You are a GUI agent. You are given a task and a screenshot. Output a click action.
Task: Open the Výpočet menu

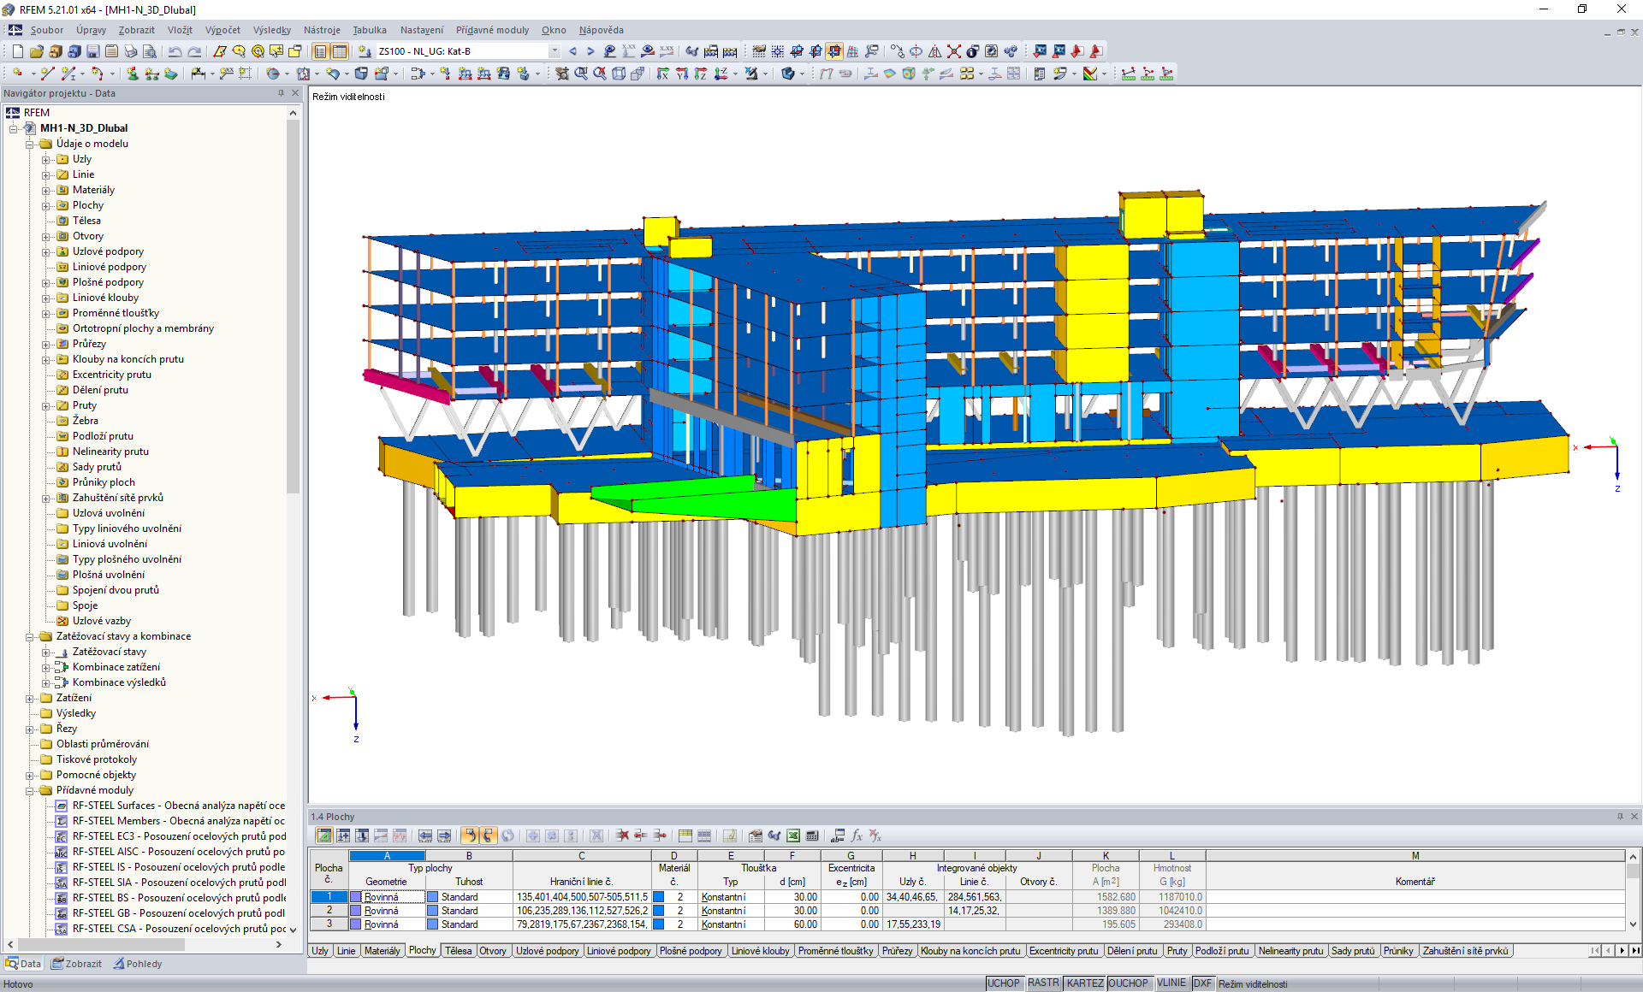(x=222, y=30)
